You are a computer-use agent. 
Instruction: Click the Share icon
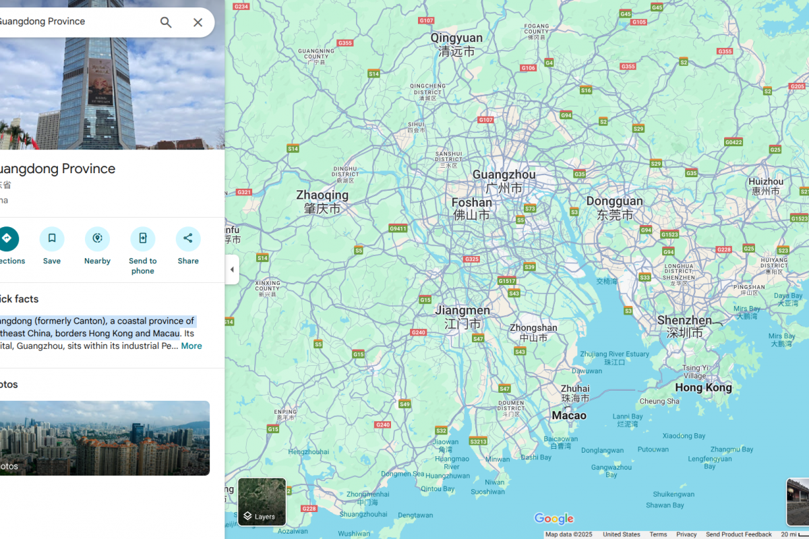click(188, 239)
